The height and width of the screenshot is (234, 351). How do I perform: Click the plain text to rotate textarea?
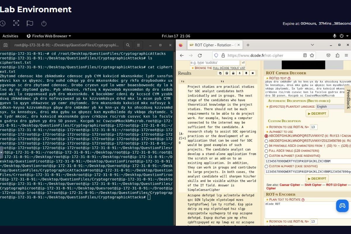coord(308,210)
